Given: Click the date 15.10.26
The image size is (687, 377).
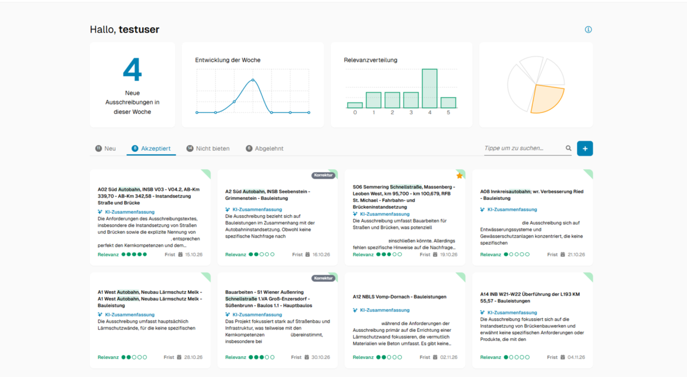Looking at the screenshot, I should point(195,254).
